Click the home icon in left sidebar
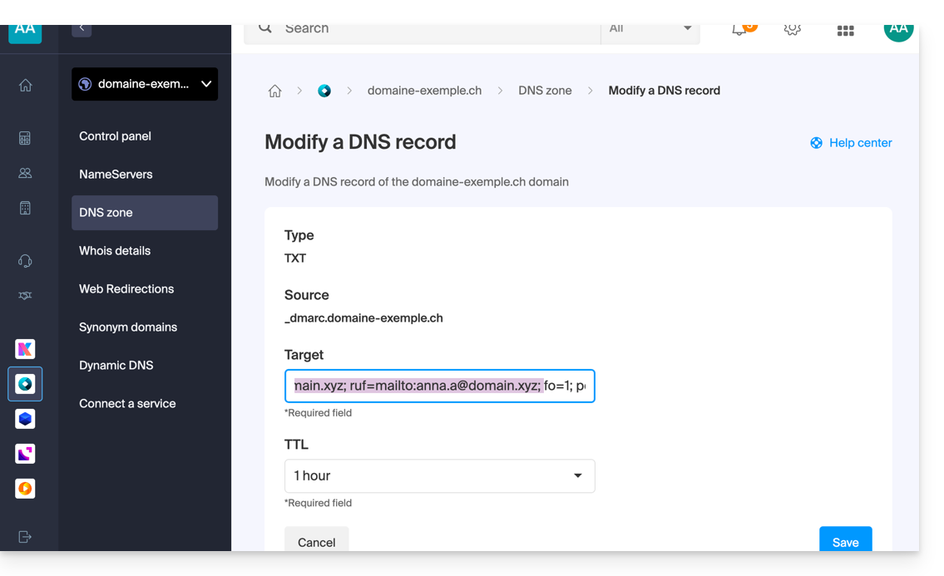 (25, 85)
